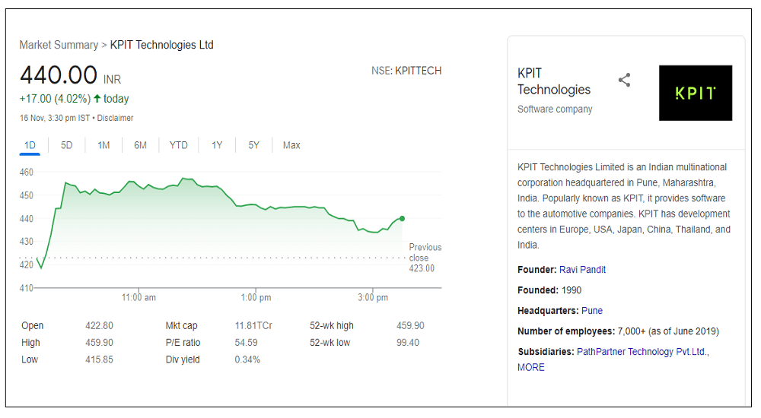Show the 6M chart range

coord(140,145)
